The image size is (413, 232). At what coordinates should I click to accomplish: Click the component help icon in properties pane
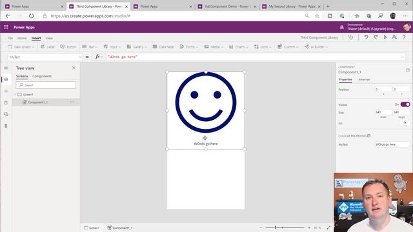tap(408, 70)
